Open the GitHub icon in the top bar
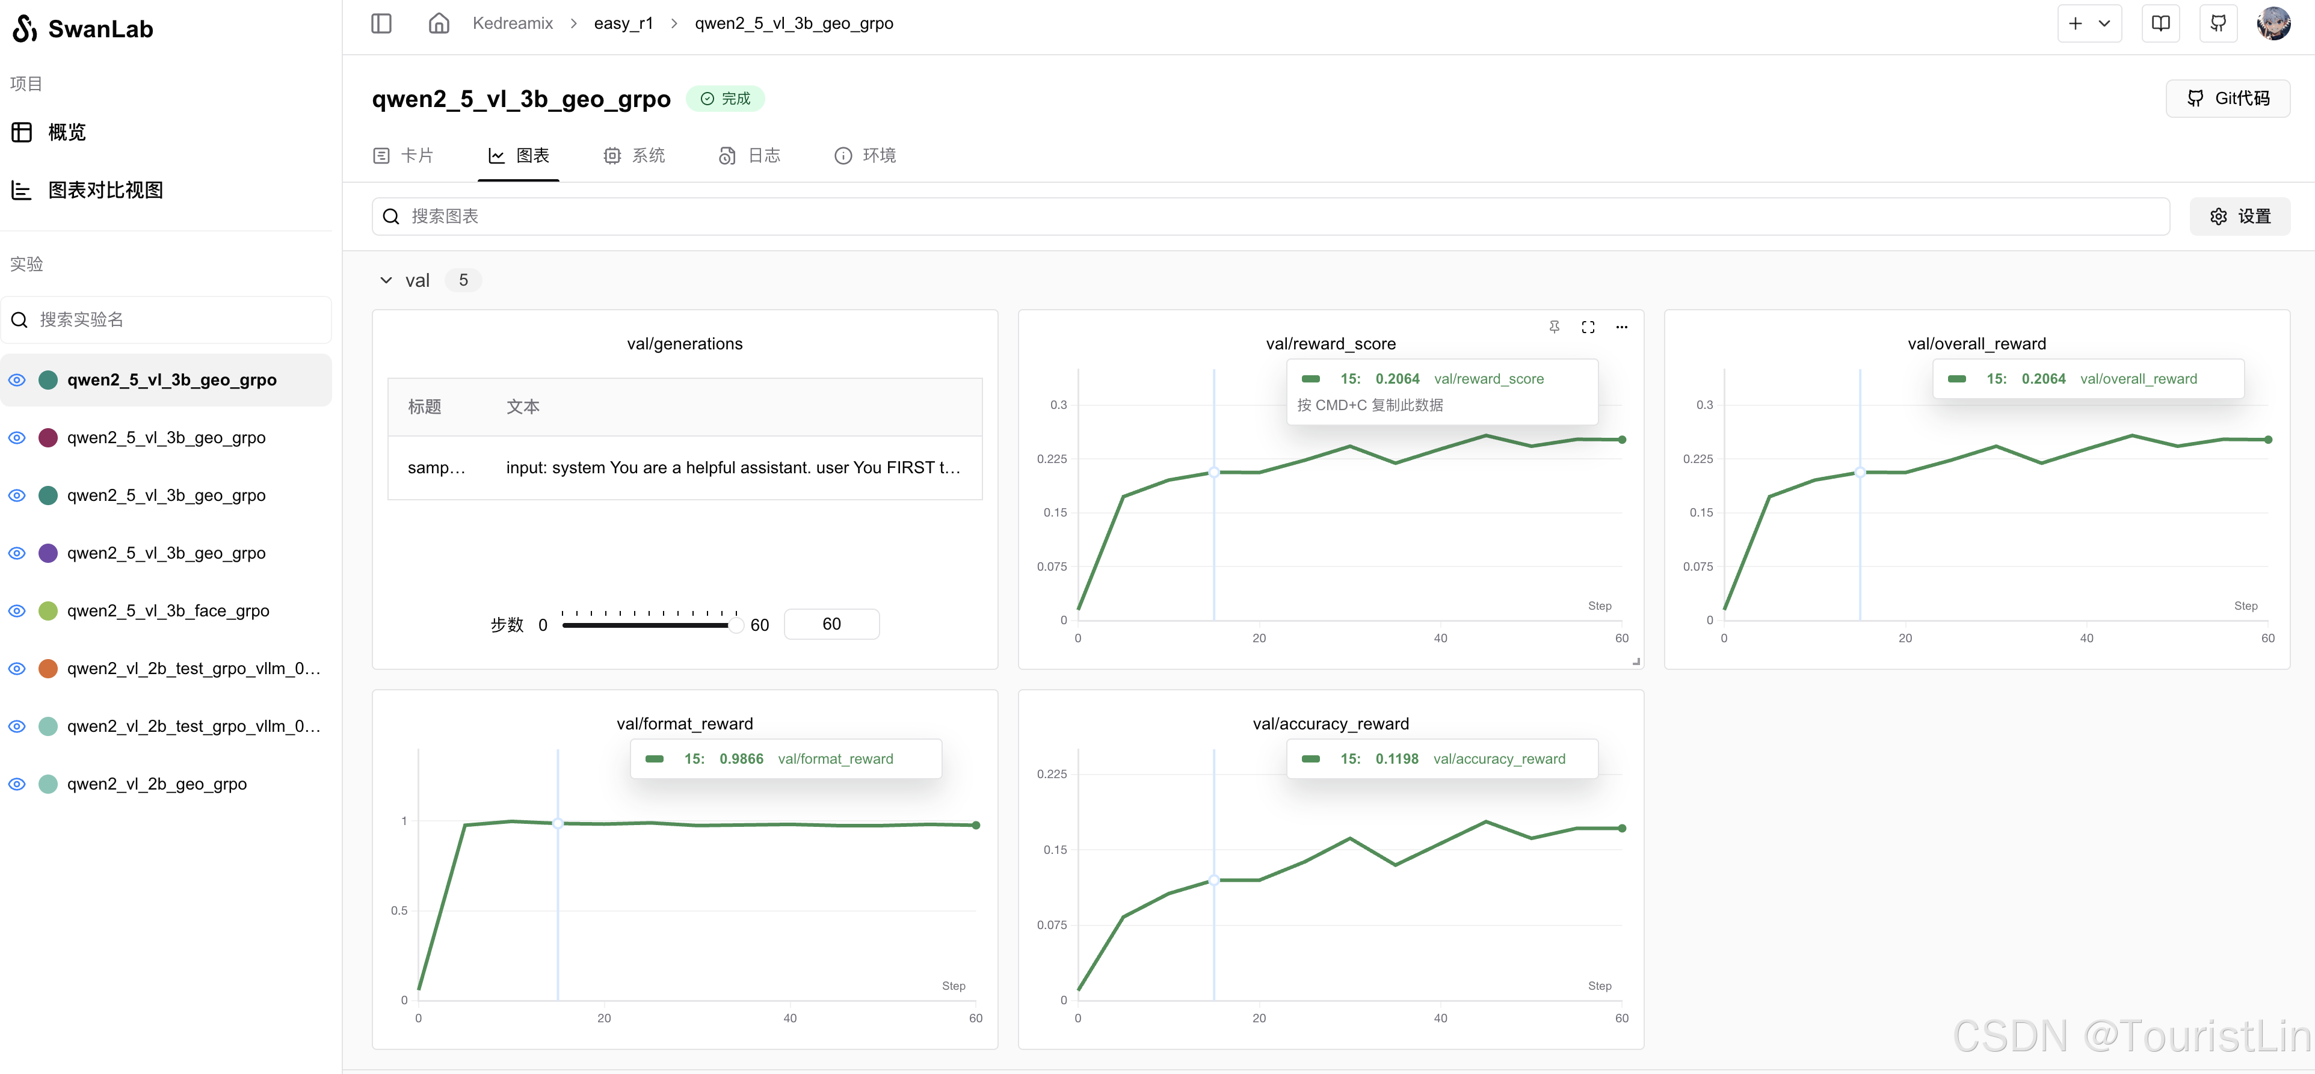Screen dimensions: 2315x1074 point(2218,23)
